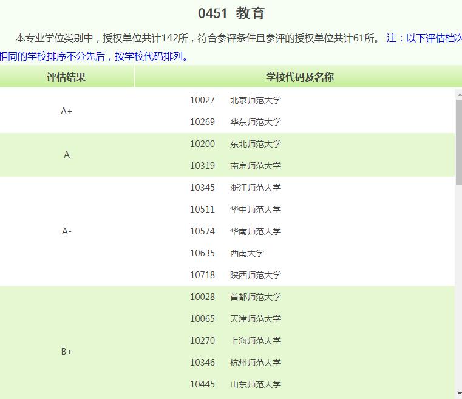Click the A+ rating cell
Image resolution: width=462 pixels, height=399 pixels.
point(67,111)
